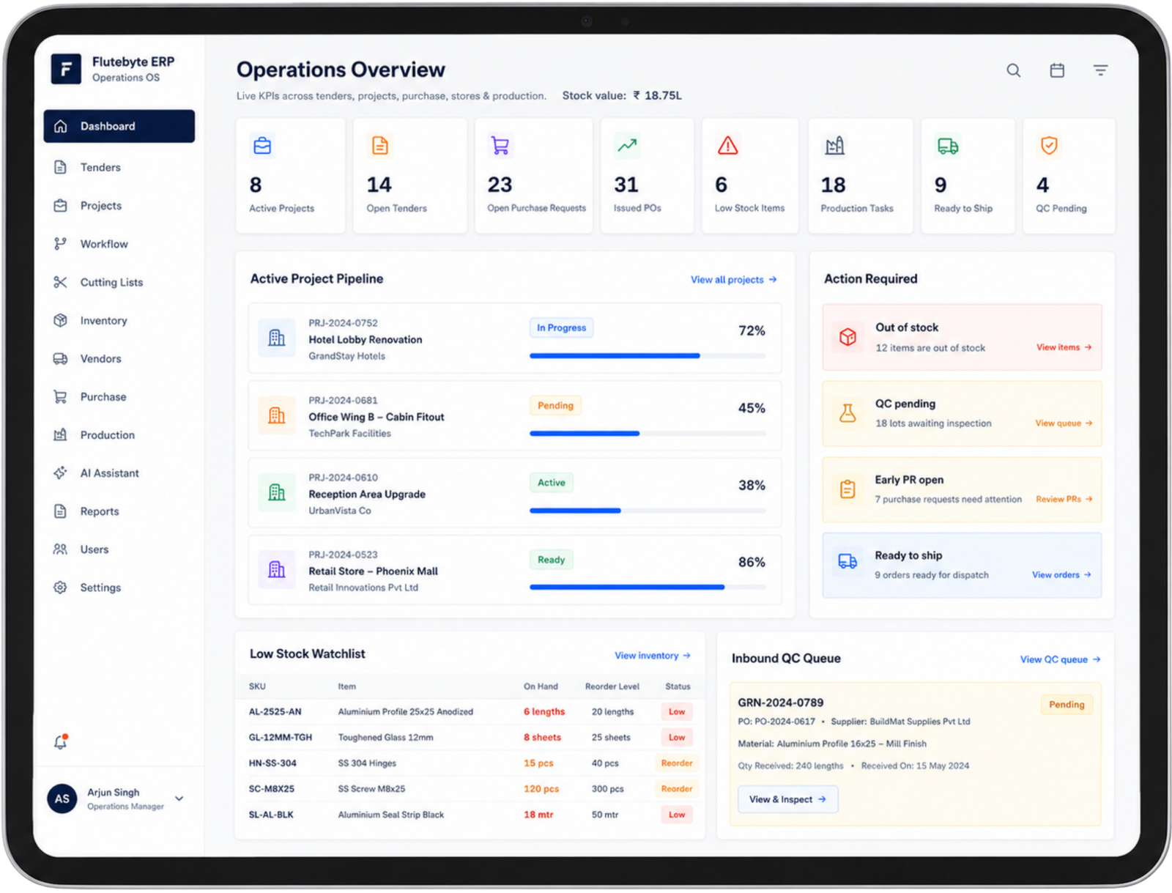The image size is (1172, 893).
Task: Click the In Progress status badge
Action: [561, 328]
